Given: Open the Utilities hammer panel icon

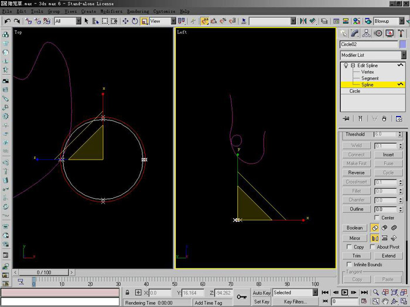Looking at the screenshot, I should click(401, 33).
